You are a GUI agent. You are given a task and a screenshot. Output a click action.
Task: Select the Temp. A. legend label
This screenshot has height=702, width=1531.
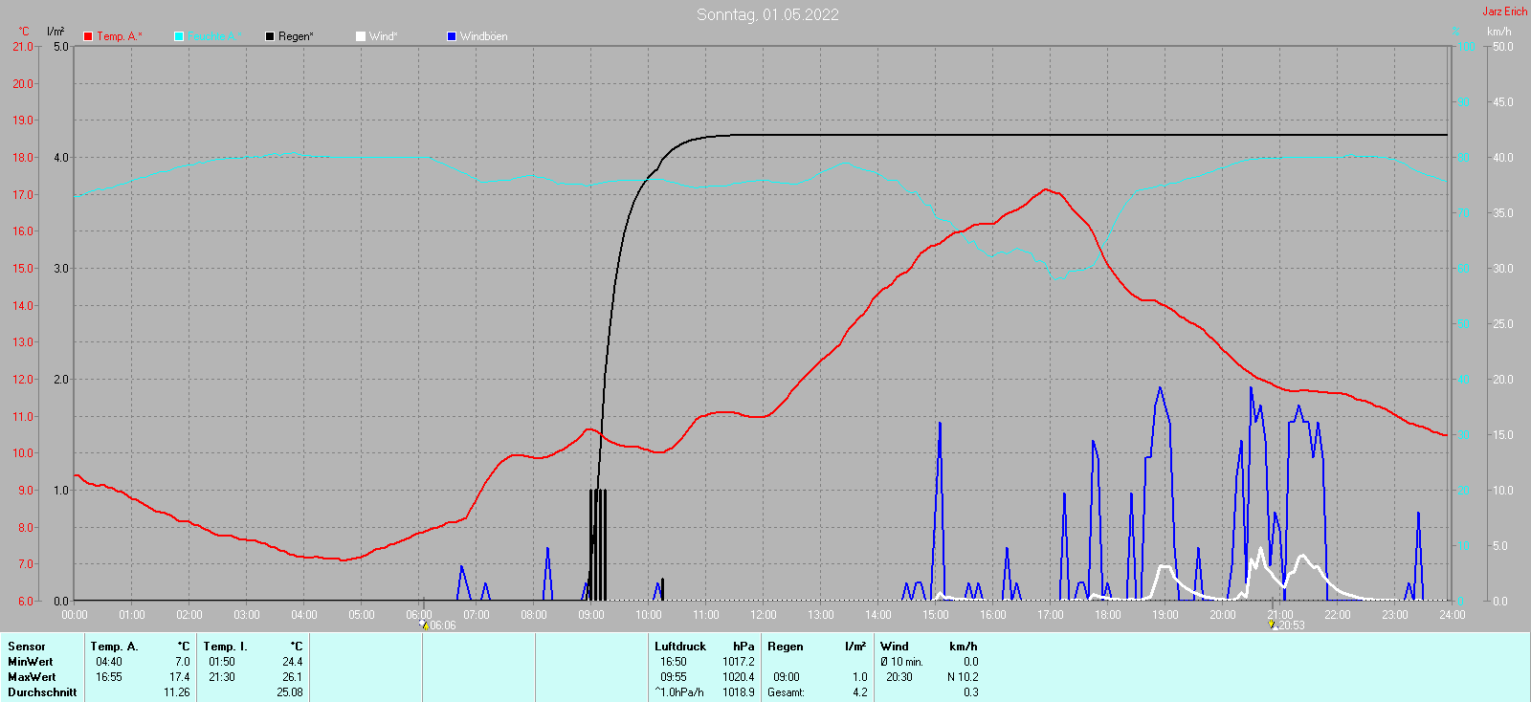[x=120, y=36]
